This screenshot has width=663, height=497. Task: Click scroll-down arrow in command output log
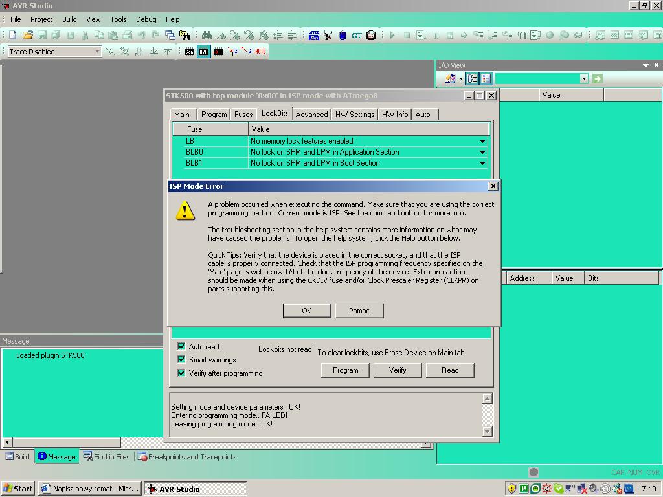pos(487,431)
